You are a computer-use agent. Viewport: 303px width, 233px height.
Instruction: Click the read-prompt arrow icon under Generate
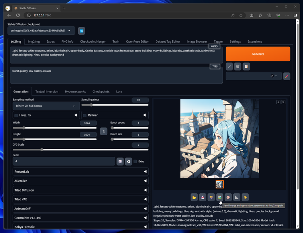tap(229, 67)
